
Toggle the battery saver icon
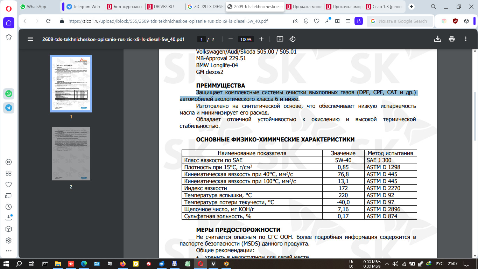[337, 21]
